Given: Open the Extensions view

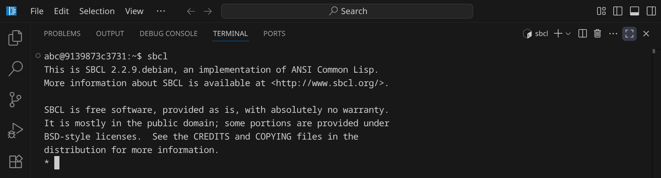Looking at the screenshot, I should 15,161.
